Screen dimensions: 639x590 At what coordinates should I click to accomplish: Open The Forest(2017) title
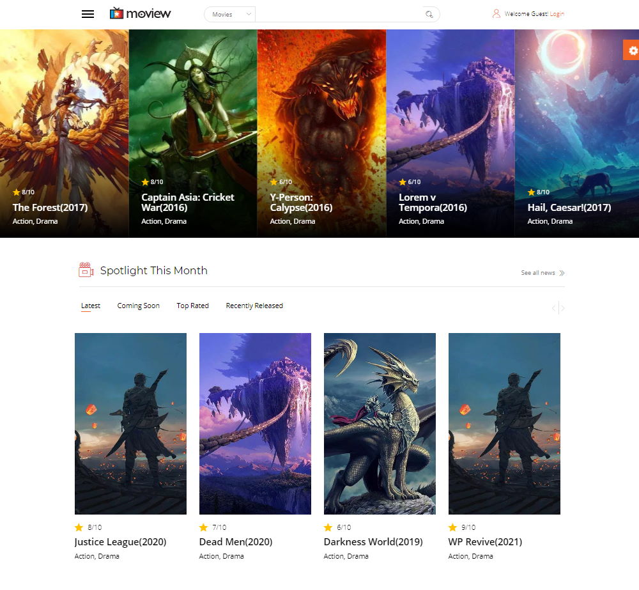click(50, 208)
